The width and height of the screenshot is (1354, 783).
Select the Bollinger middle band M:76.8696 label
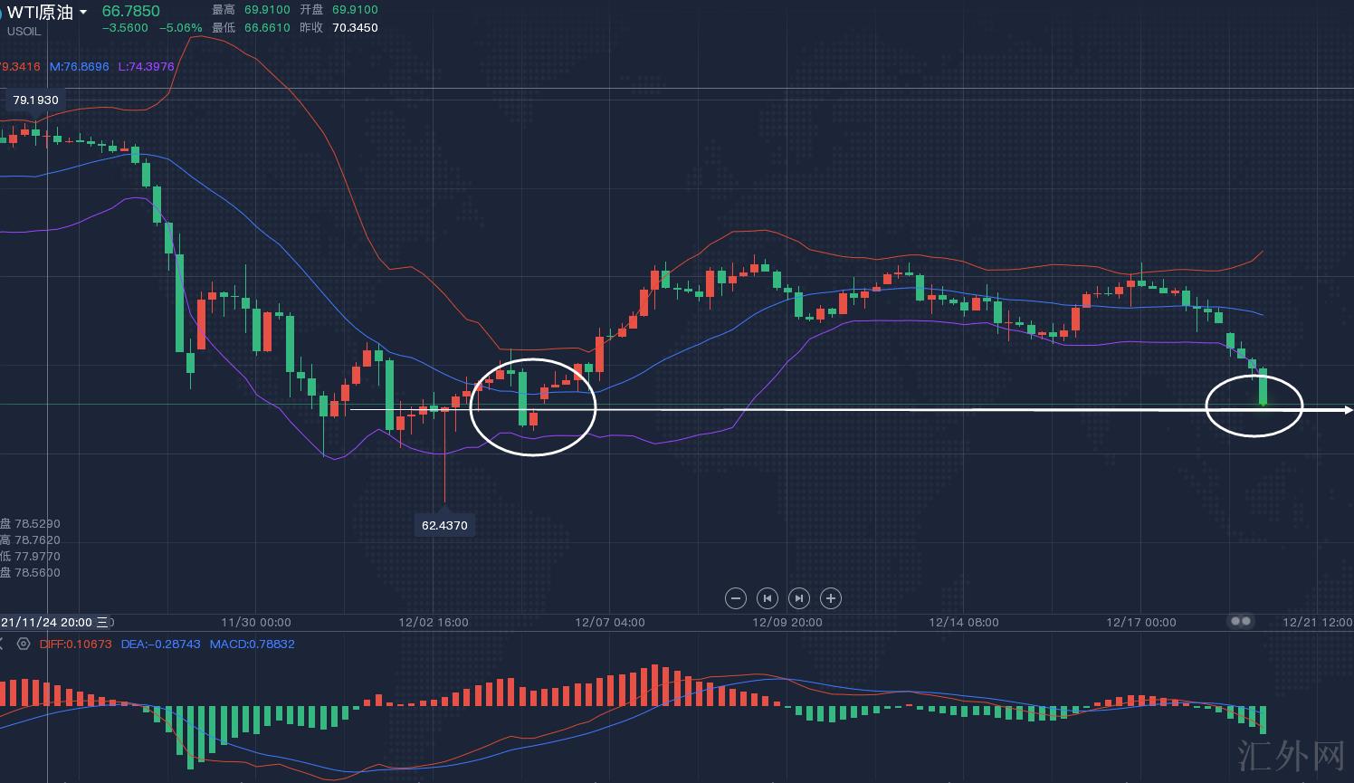point(79,67)
